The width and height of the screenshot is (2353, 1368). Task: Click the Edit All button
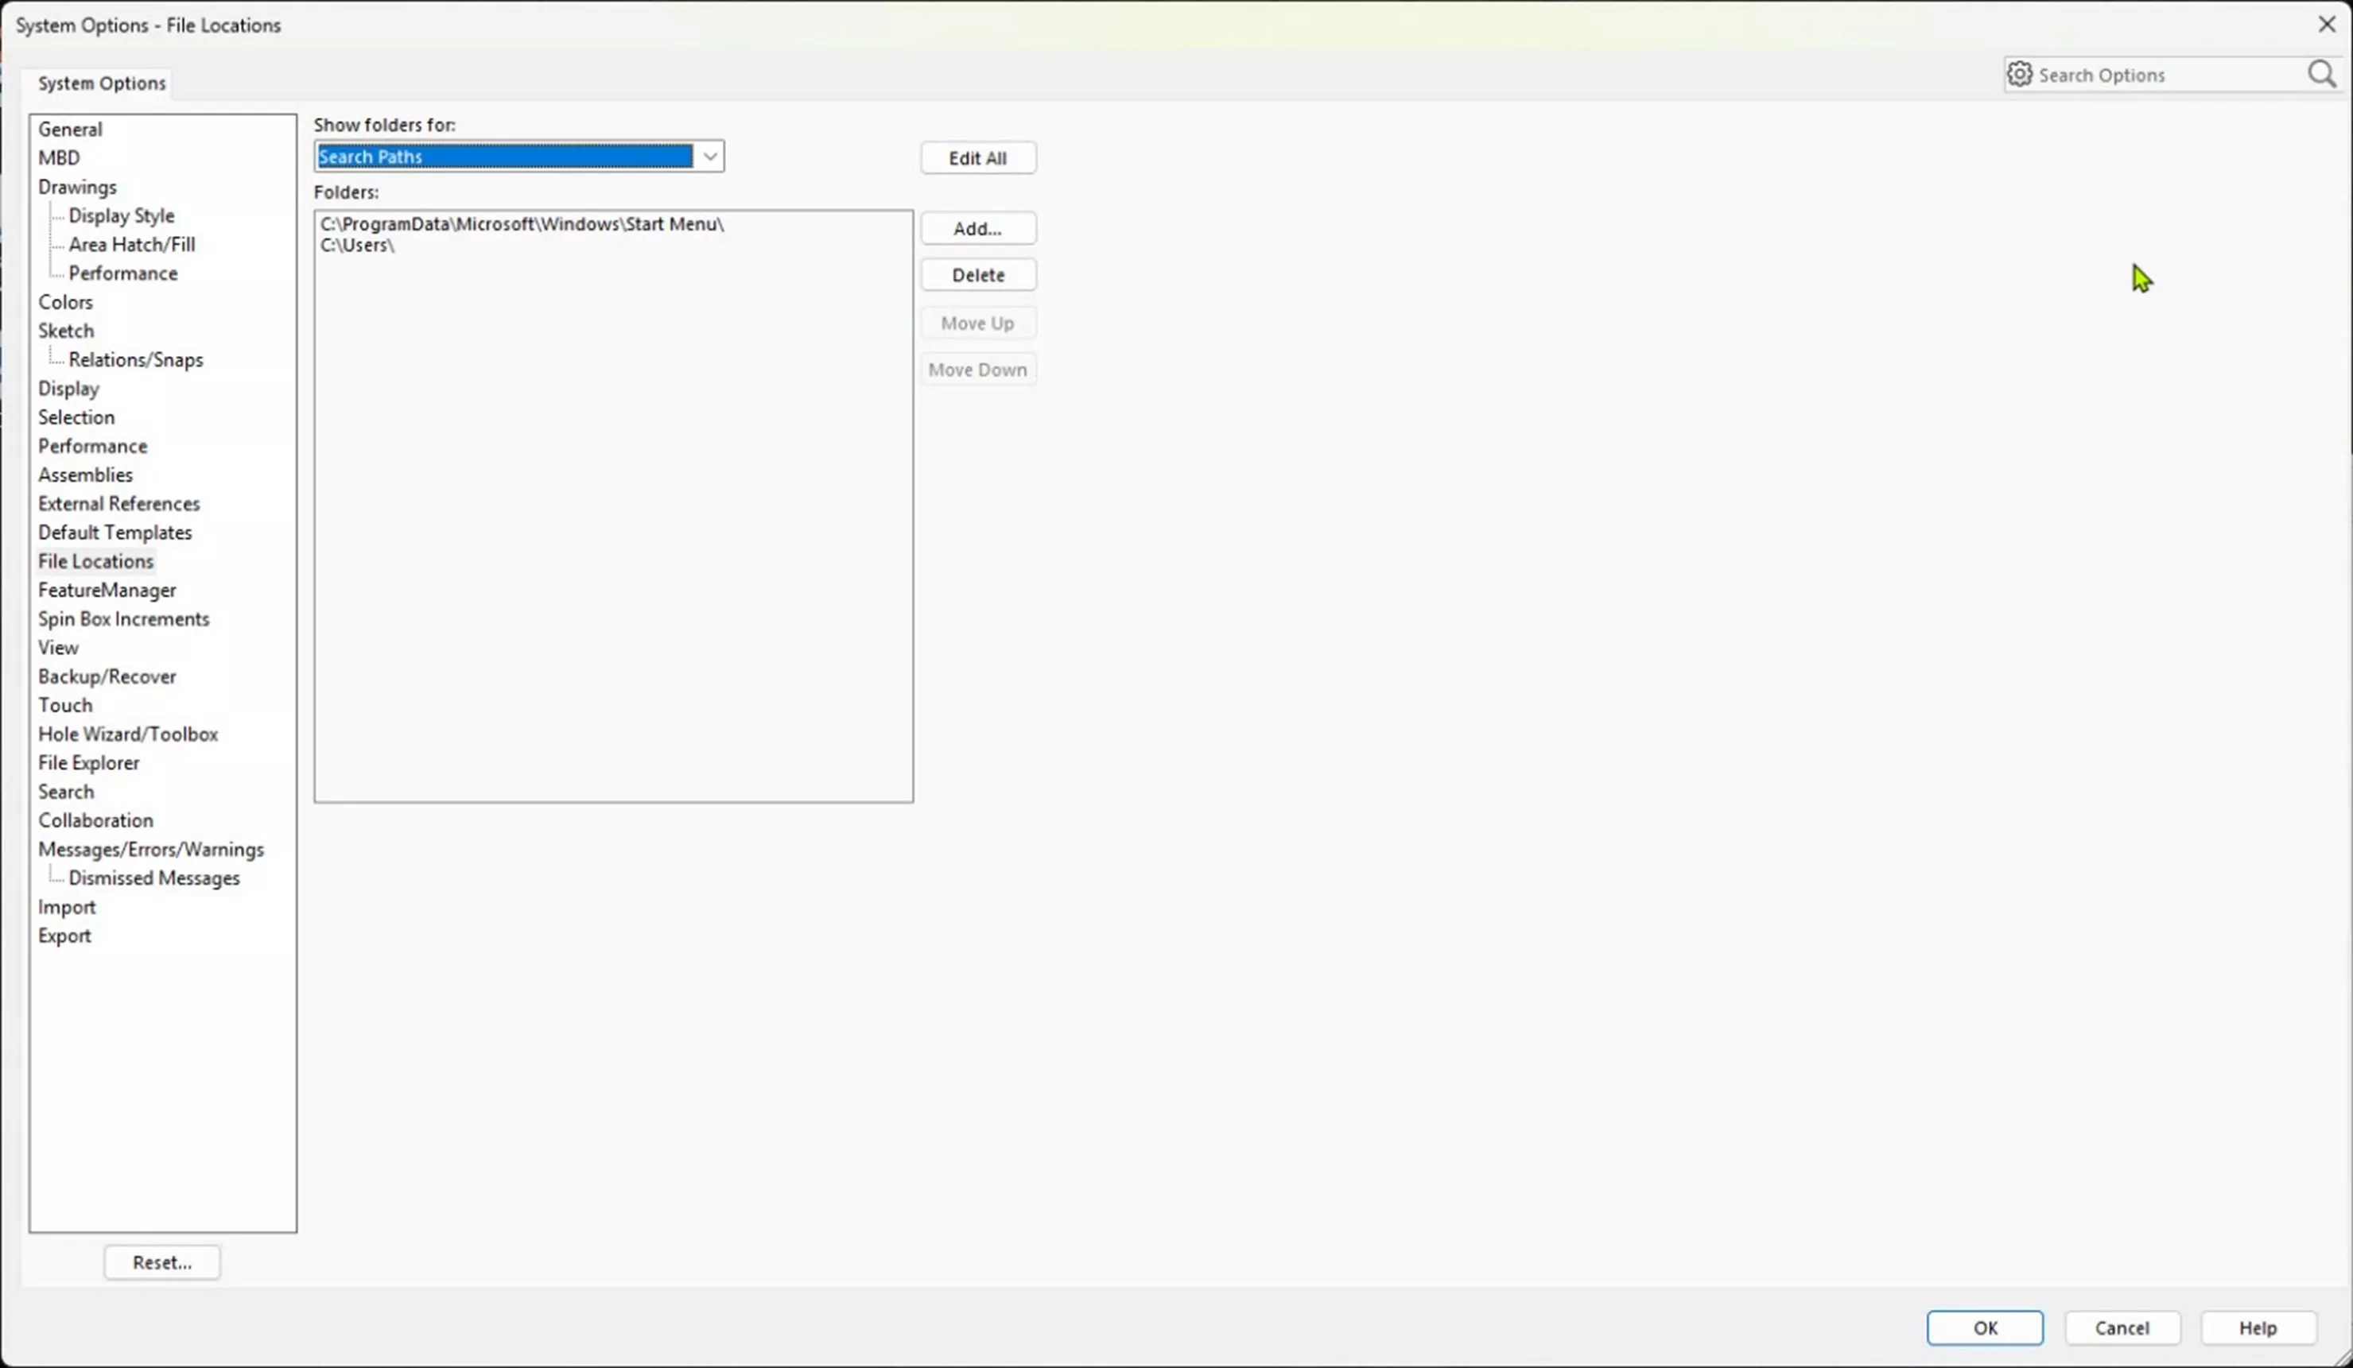[x=977, y=157]
